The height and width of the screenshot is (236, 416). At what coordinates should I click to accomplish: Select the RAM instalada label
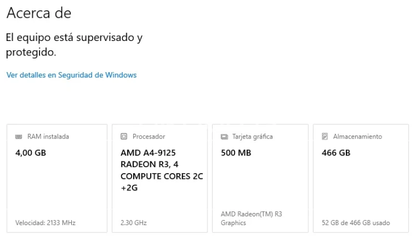[48, 137]
